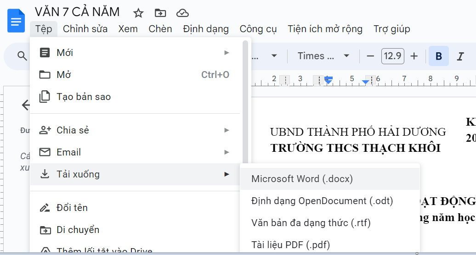Image resolution: width=476 pixels, height=255 pixels.
Task: Click the Google Docs home icon
Action: pos(16,21)
